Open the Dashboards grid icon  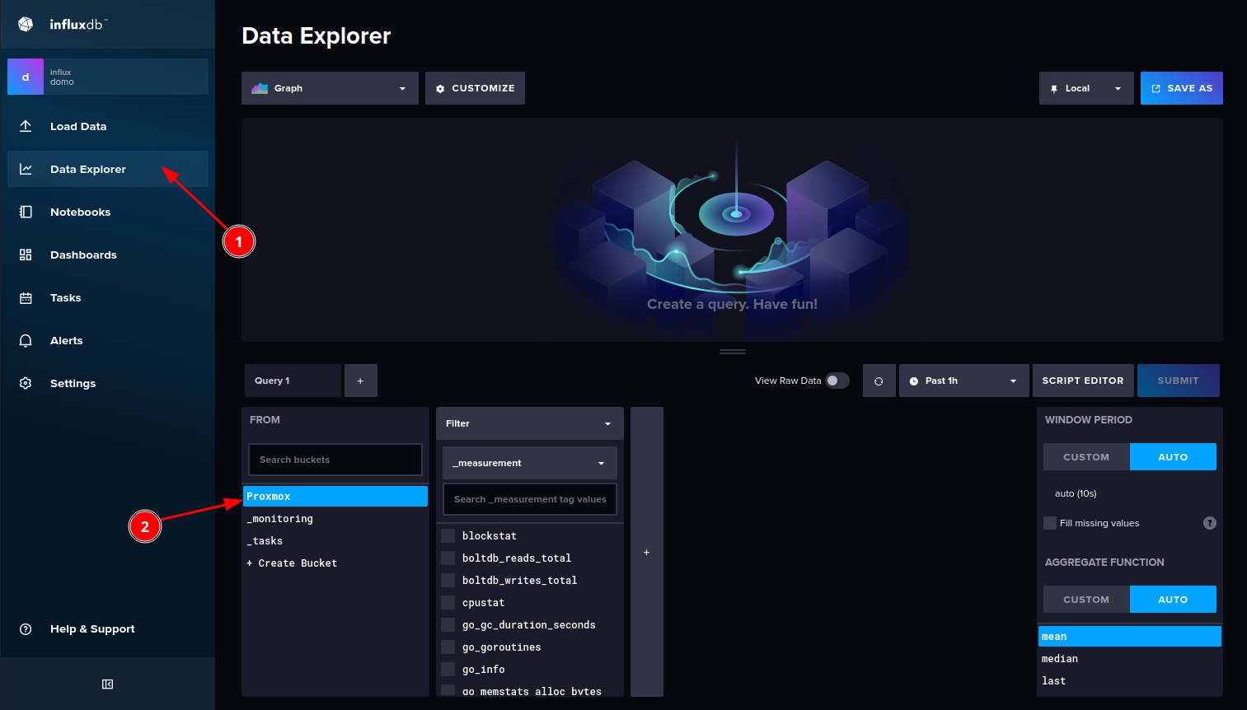point(26,255)
